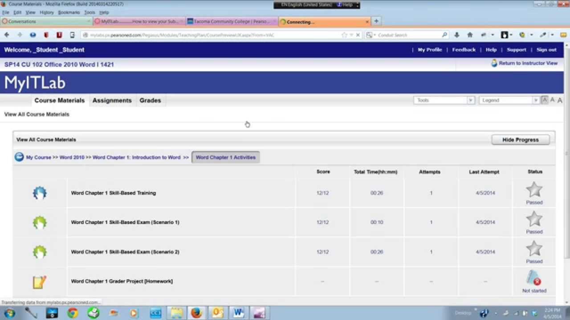Click the page vertical scrollbar
Viewport: 570px width, 320px height.
(566, 154)
